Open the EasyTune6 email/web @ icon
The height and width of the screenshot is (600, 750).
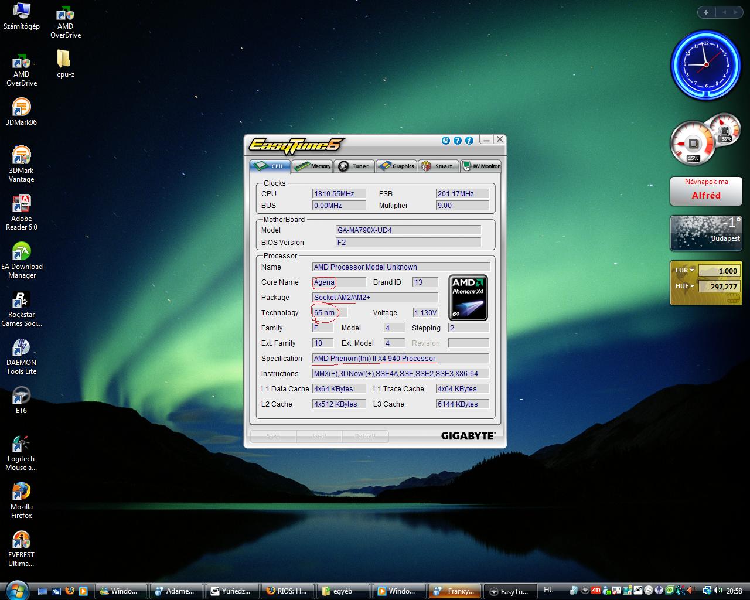pos(445,141)
